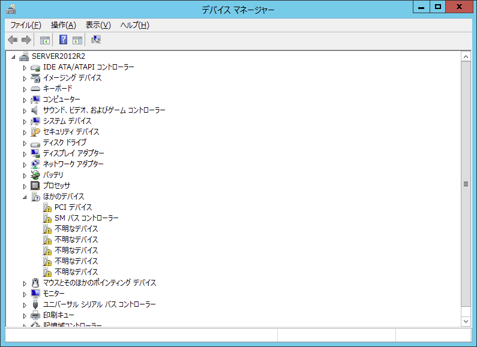Click the ディスク ドライブ disk icon
The image size is (477, 347).
click(x=35, y=143)
